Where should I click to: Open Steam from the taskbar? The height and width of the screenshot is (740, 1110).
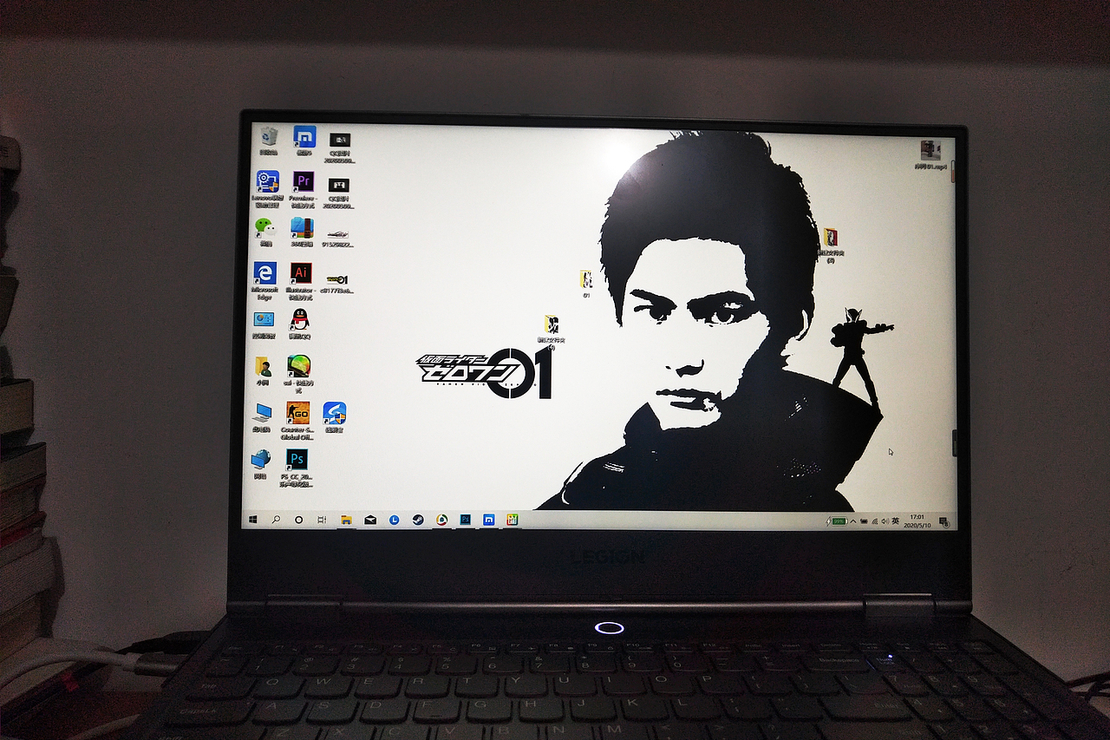pos(417,520)
